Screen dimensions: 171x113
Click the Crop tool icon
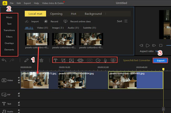tap(63, 60)
